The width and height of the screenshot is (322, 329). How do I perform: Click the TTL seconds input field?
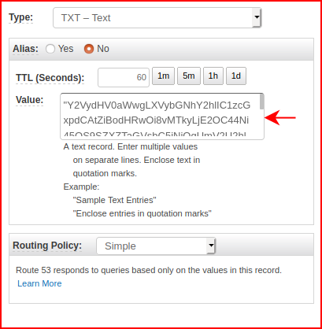click(x=124, y=77)
